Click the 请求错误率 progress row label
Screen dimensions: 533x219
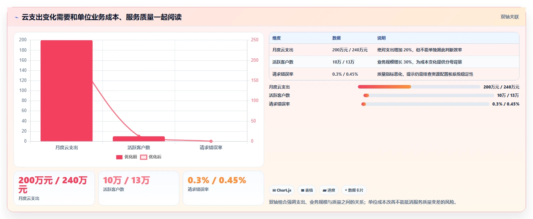point(279,104)
